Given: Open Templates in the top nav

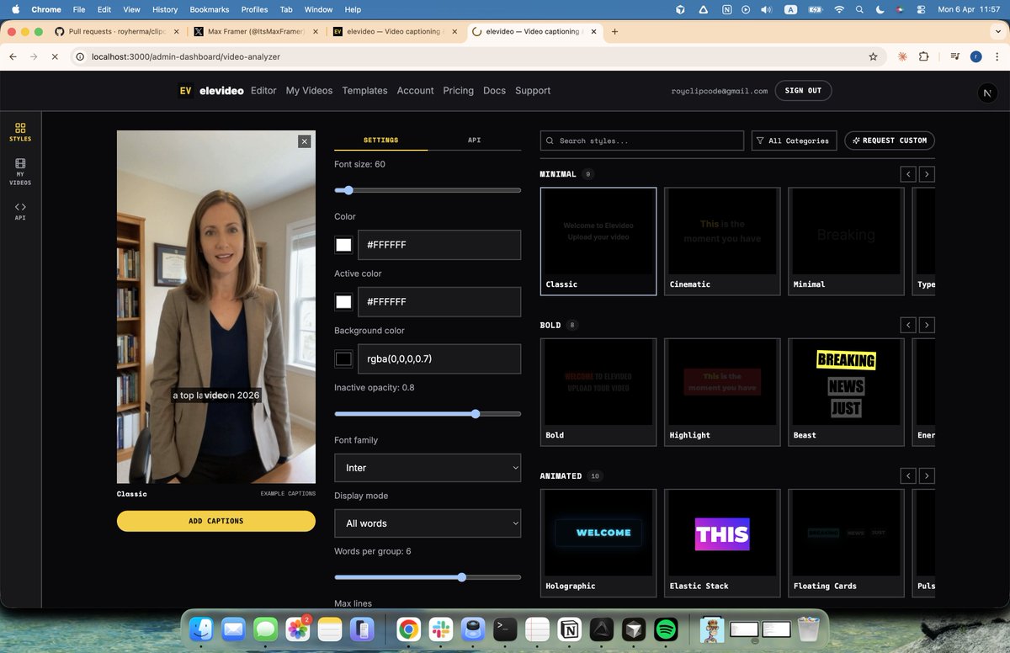Looking at the screenshot, I should click(364, 91).
